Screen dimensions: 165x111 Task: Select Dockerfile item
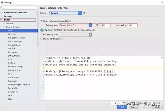(13, 88)
